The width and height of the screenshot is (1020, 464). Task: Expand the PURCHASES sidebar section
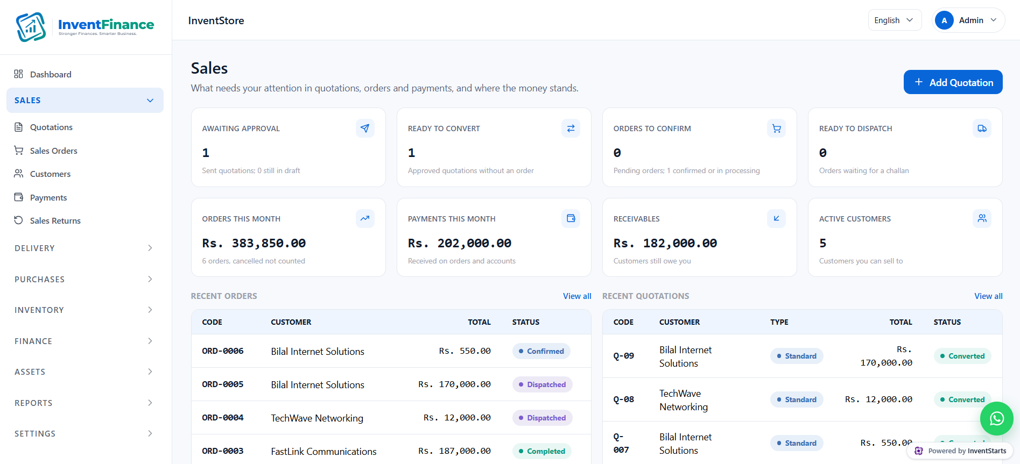point(85,279)
